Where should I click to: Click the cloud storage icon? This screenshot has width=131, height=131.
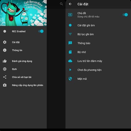point(70,61)
